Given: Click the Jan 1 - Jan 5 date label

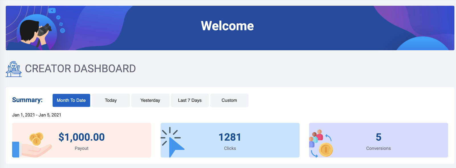Looking at the screenshot, I should pos(37,115).
